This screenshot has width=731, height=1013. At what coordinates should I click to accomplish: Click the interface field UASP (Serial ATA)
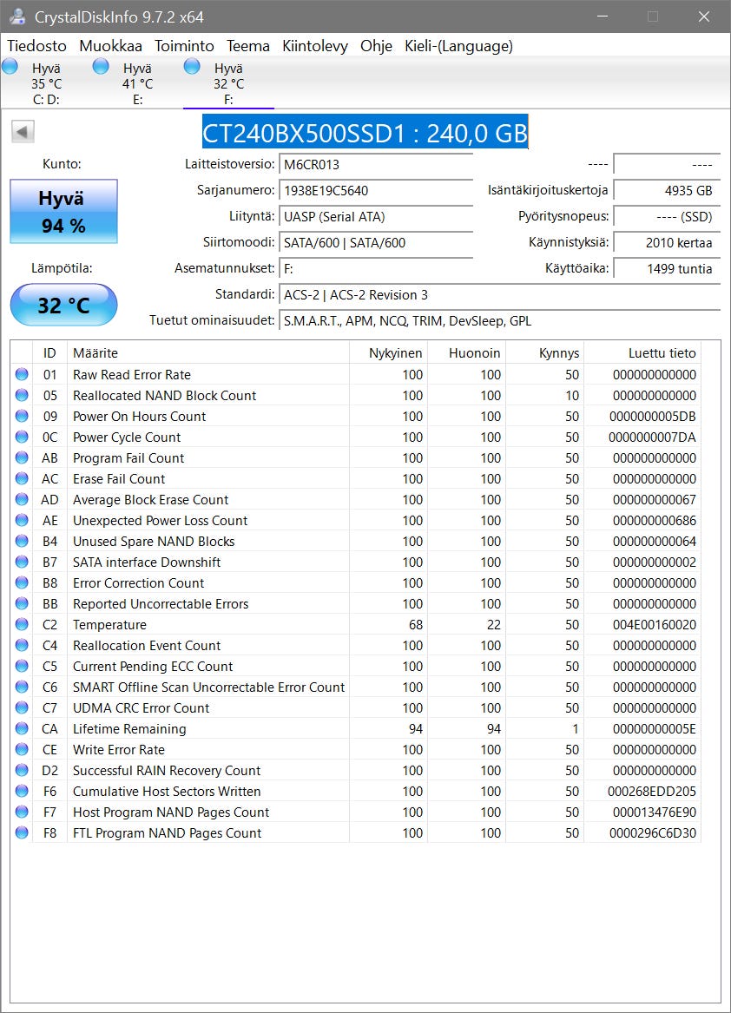coord(376,217)
